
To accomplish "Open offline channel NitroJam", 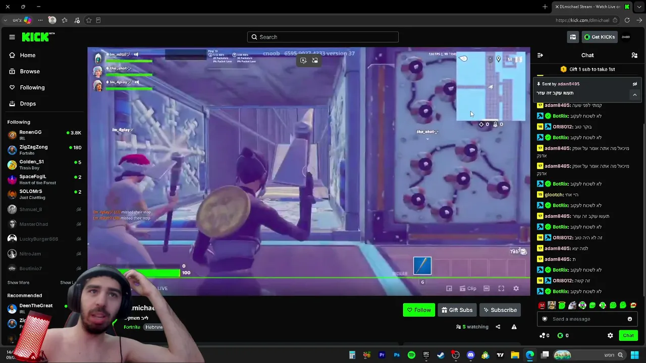I will (x=44, y=254).
